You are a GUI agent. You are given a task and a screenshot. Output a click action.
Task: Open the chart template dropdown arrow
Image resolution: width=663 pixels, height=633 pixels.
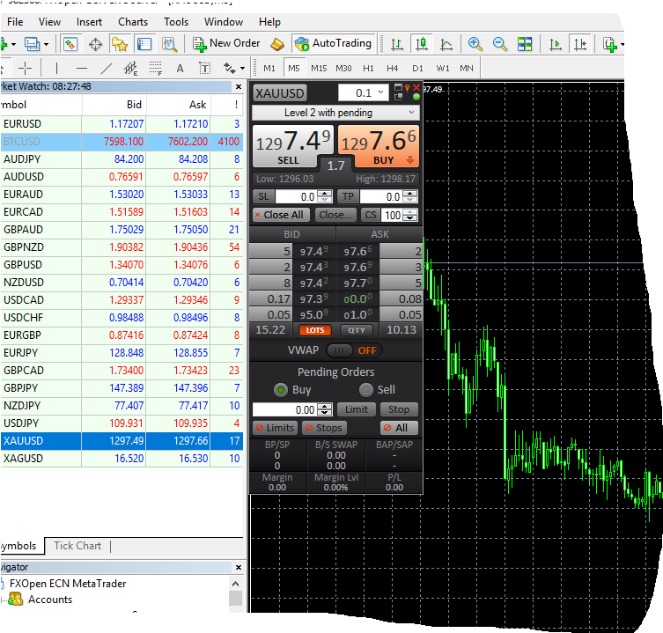[x=622, y=43]
